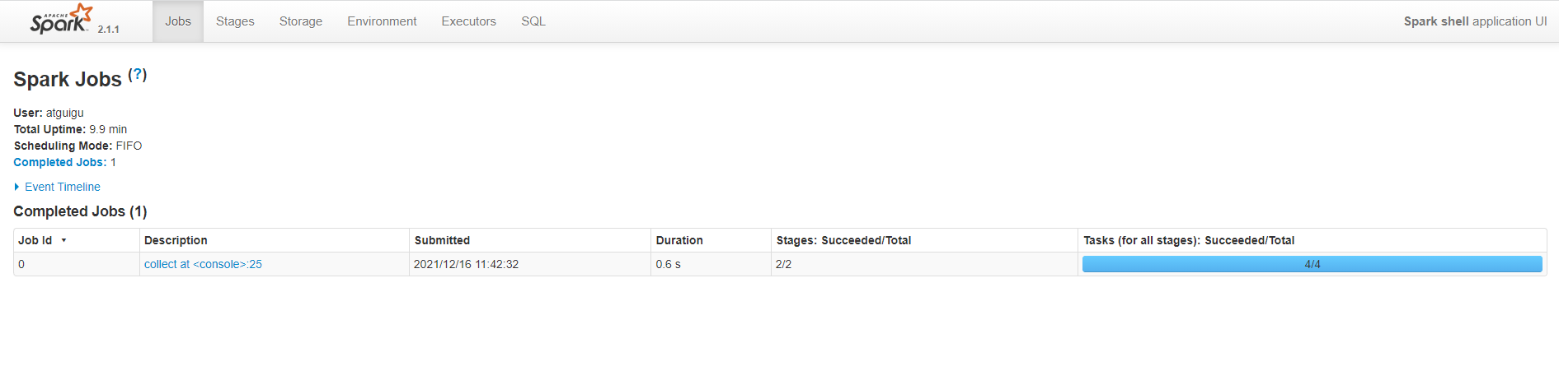Click the 2.1.1 version label
The height and width of the screenshot is (380, 1559).
[x=108, y=29]
